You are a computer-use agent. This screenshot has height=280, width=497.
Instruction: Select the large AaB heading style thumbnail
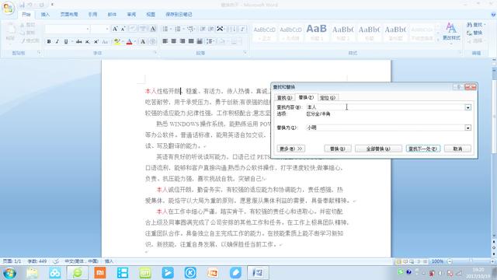[x=316, y=33]
